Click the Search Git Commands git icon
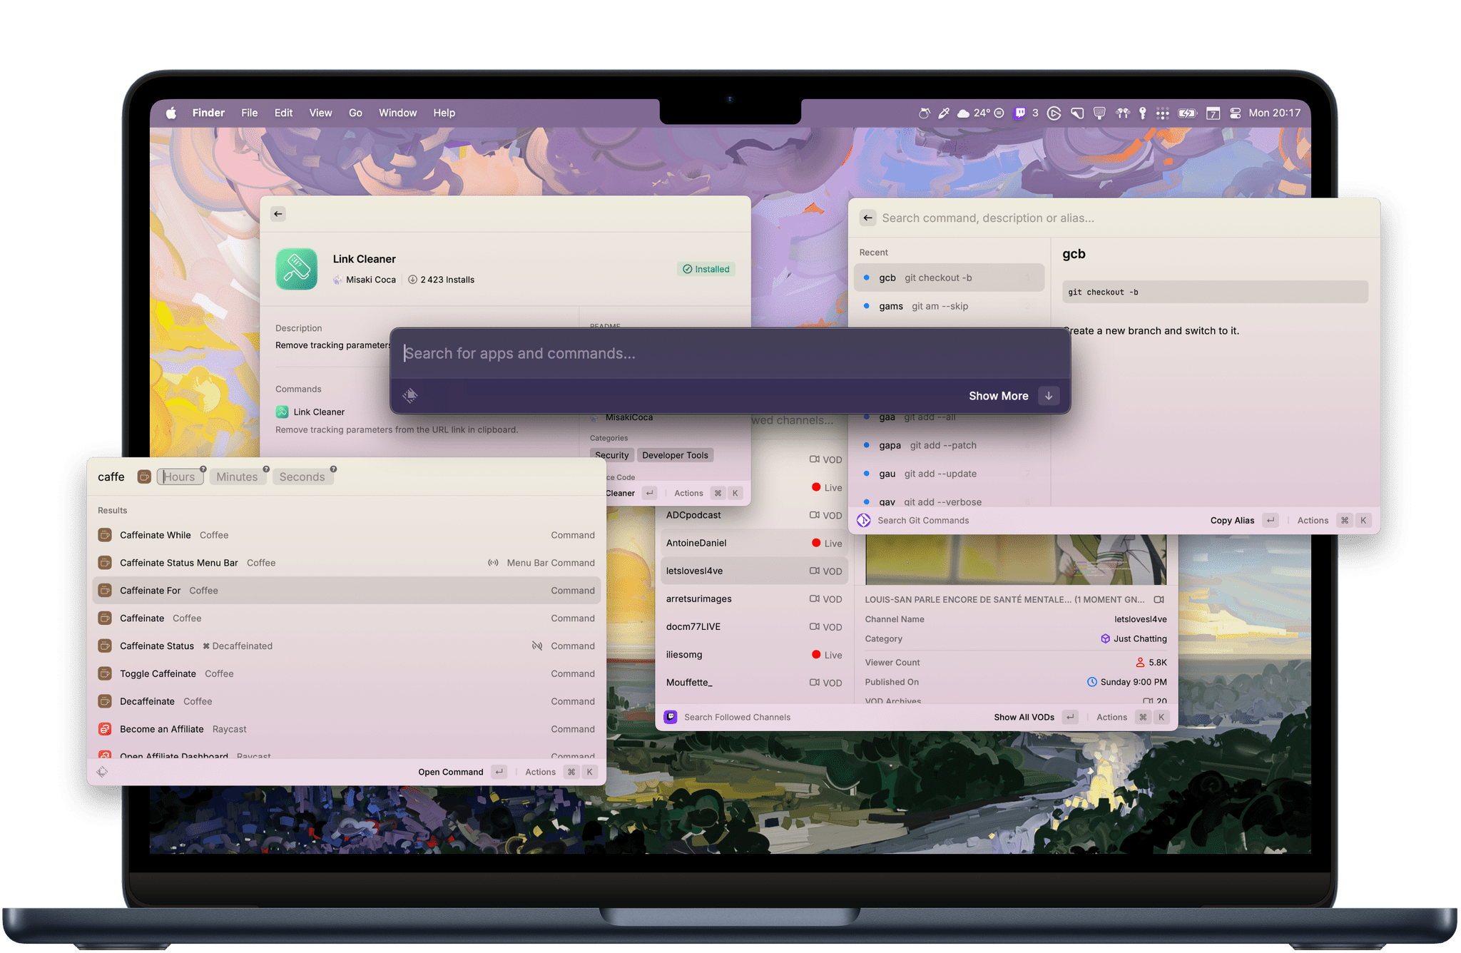The width and height of the screenshot is (1461, 953). click(864, 520)
